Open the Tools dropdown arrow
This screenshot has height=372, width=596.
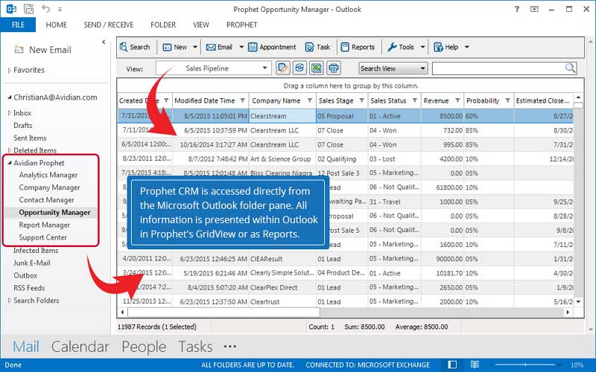(x=422, y=47)
